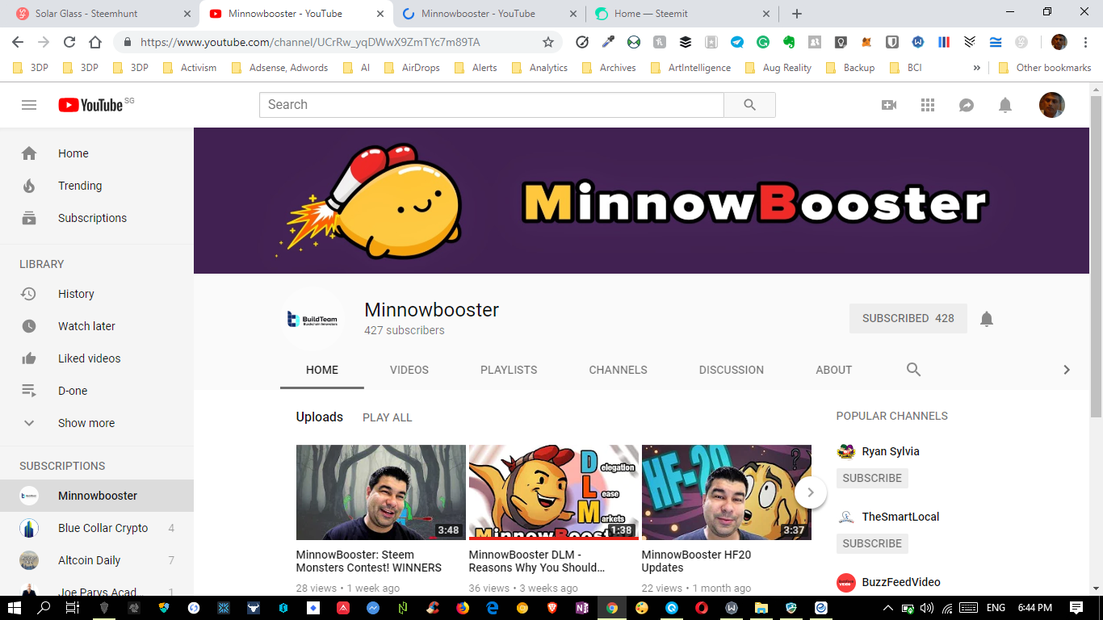Image resolution: width=1103 pixels, height=620 pixels.
Task: Subscribe to Ryan Sylvia
Action: pyautogui.click(x=872, y=478)
